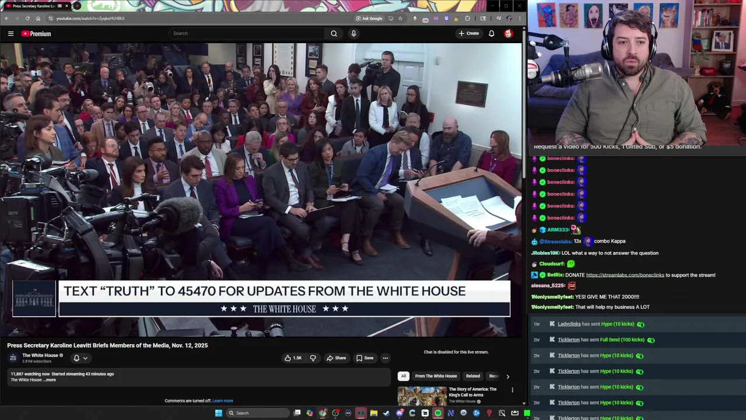
Task: Select the All filter chip
Action: click(x=403, y=376)
